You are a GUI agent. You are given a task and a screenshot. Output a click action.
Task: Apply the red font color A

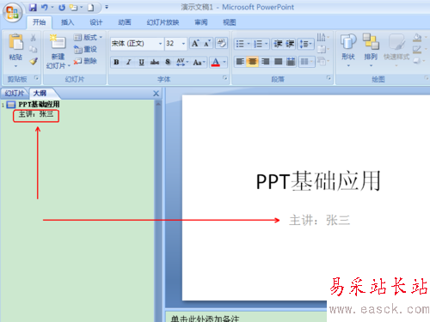216,62
